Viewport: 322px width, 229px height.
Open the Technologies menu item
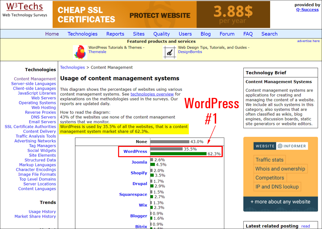click(83, 34)
